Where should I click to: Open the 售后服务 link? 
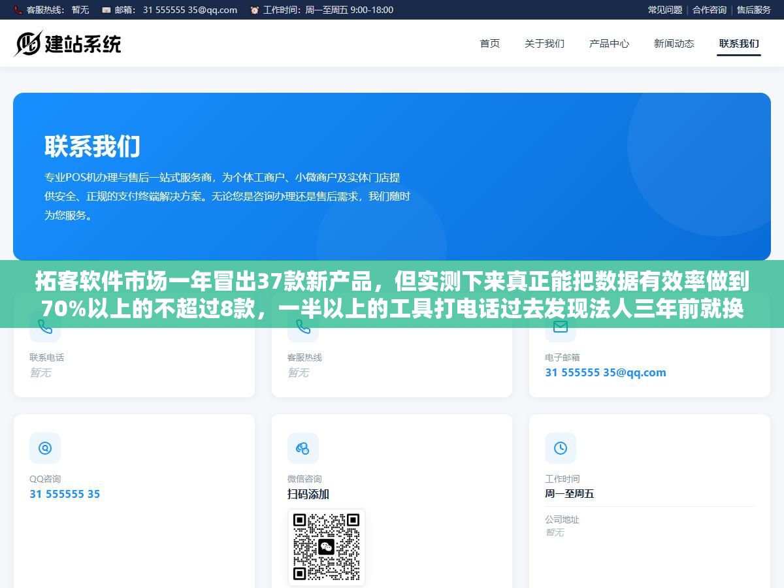754,10
